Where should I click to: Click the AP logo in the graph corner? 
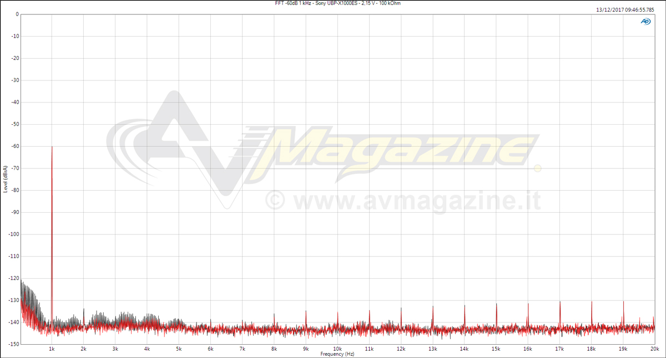pyautogui.click(x=646, y=21)
